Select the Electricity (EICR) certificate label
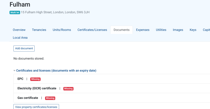 [x=37, y=89]
